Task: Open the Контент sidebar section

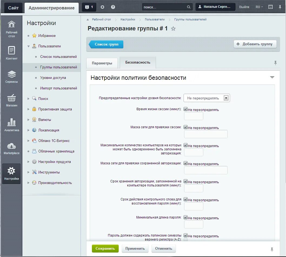Action: click(12, 53)
